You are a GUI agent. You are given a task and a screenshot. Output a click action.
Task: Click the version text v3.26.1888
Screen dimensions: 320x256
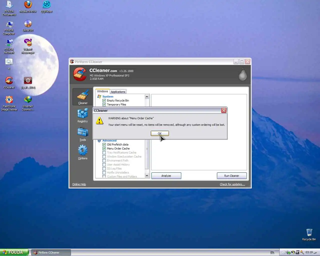pyautogui.click(x=126, y=71)
